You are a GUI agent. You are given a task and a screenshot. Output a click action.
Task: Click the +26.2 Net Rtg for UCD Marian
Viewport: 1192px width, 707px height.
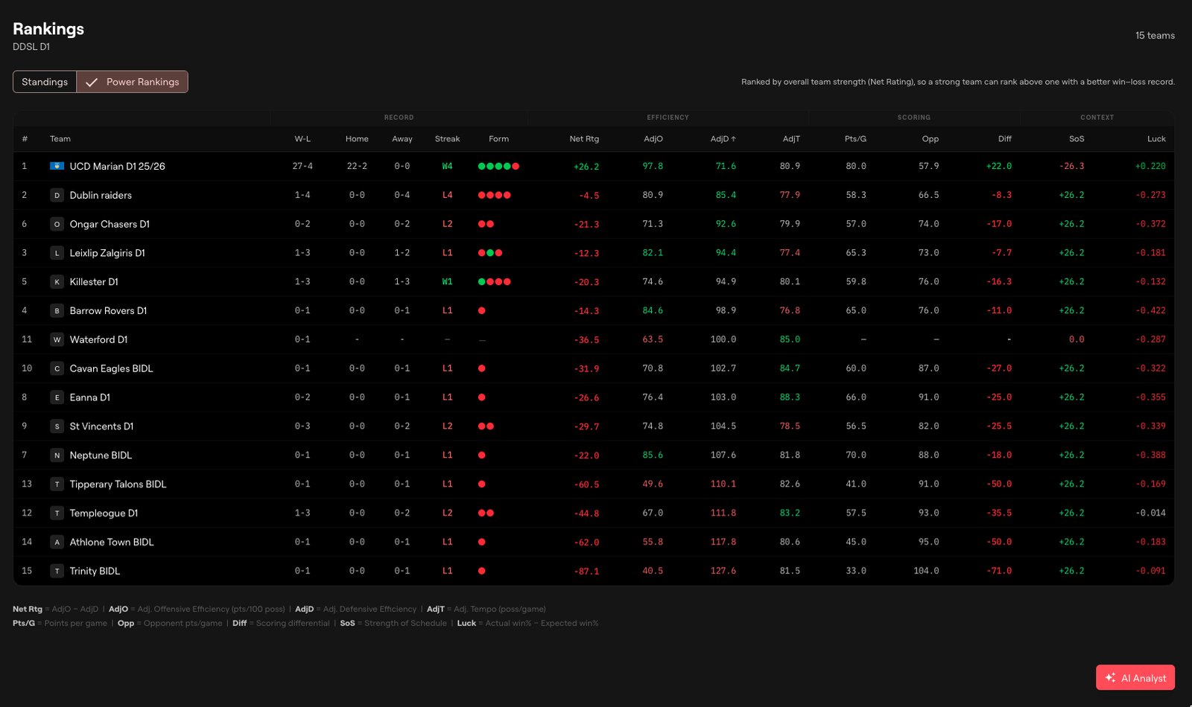[x=586, y=167]
